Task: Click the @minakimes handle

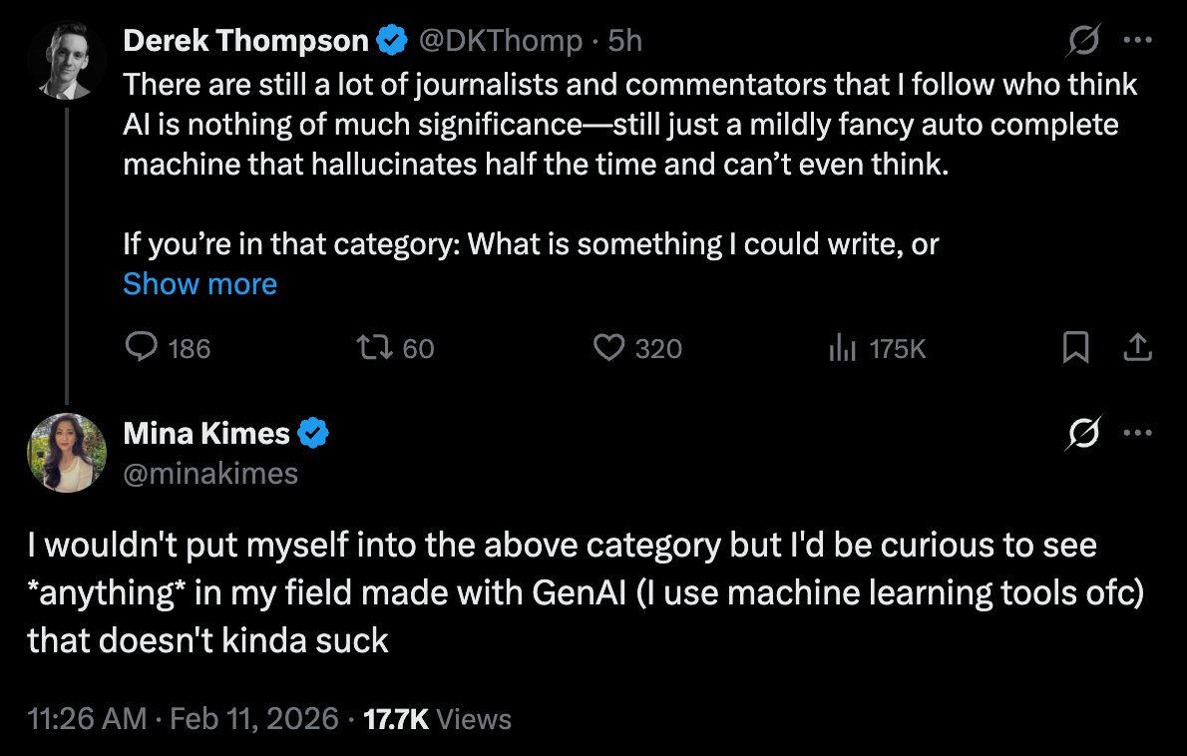Action: pyautogui.click(x=210, y=472)
